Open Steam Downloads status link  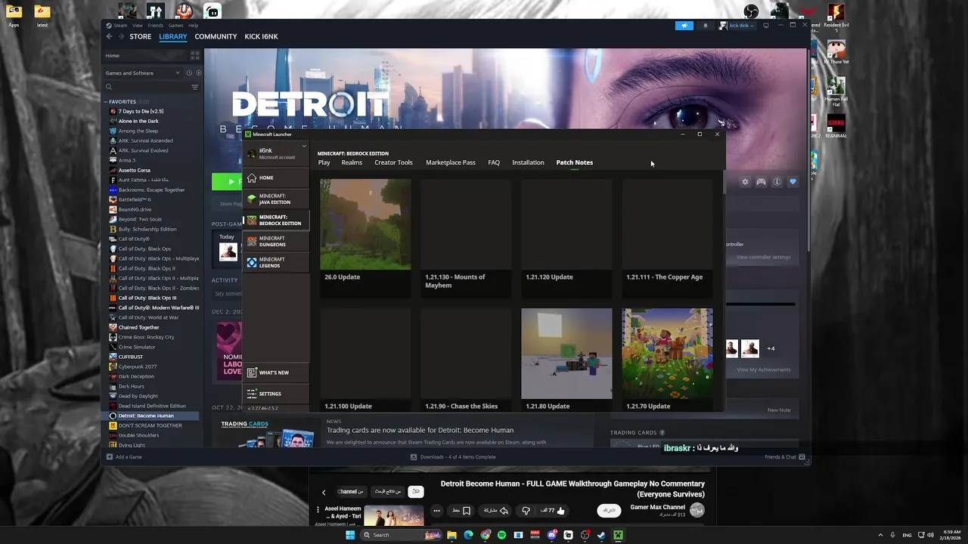coord(453,456)
